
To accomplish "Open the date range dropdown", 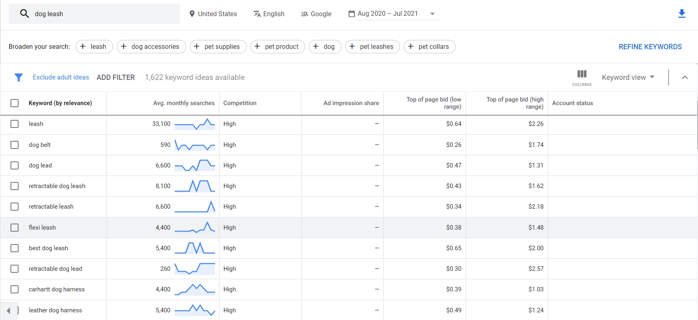I will 398,14.
